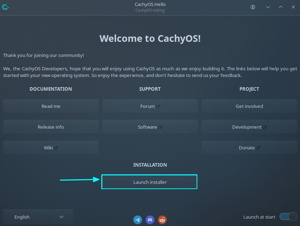Open the Development project link

pyautogui.click(x=249, y=127)
